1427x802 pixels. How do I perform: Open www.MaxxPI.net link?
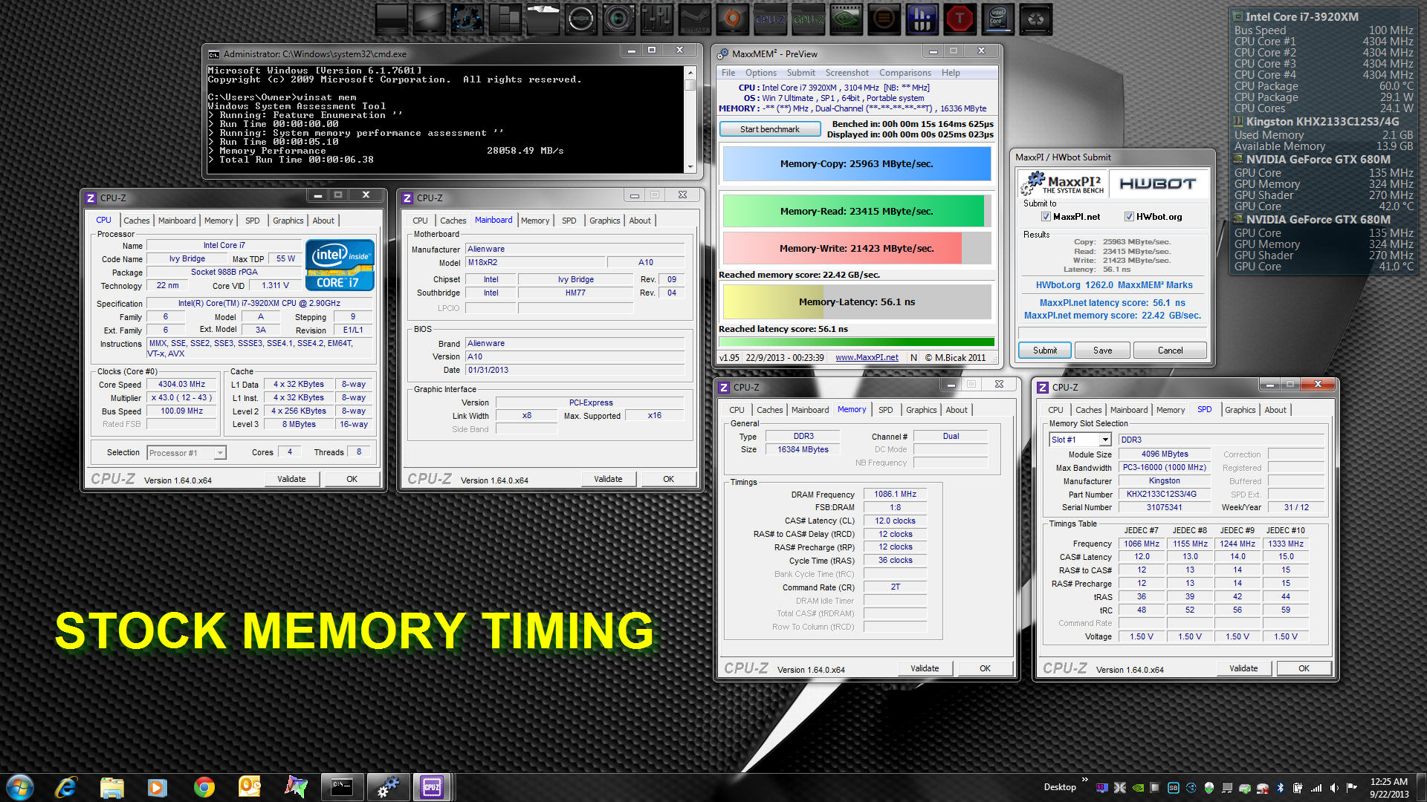(866, 357)
